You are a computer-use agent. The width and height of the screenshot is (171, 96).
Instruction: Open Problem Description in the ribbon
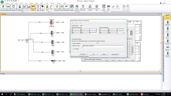pos(3,8)
